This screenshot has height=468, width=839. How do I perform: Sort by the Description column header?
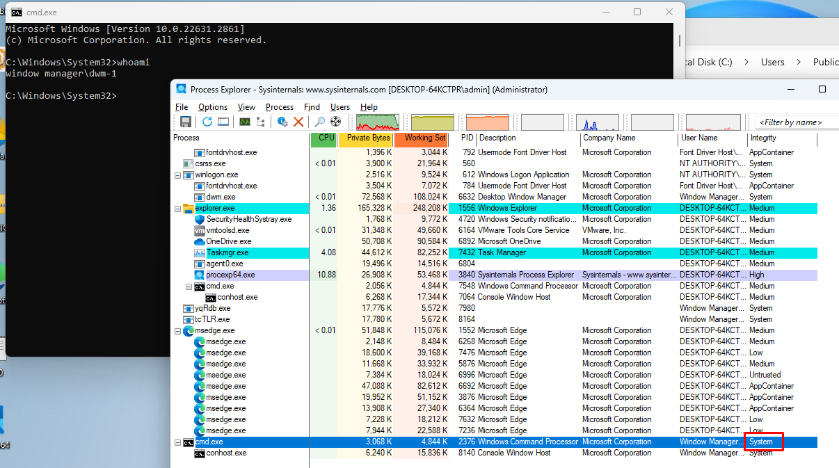528,138
